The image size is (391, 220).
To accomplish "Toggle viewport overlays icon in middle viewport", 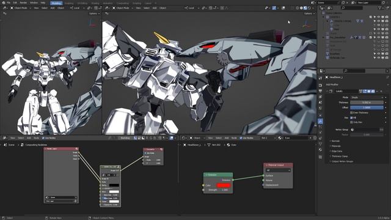I will point(274,8).
